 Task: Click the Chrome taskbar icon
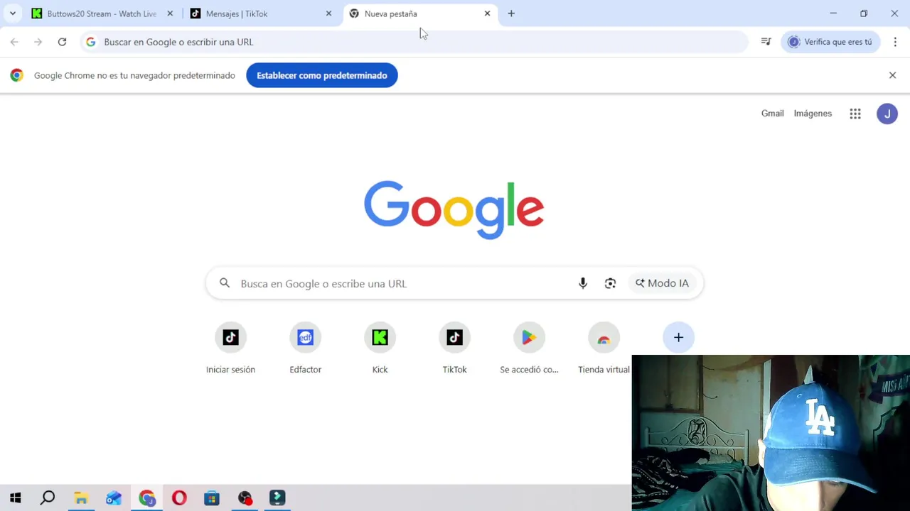(x=146, y=498)
